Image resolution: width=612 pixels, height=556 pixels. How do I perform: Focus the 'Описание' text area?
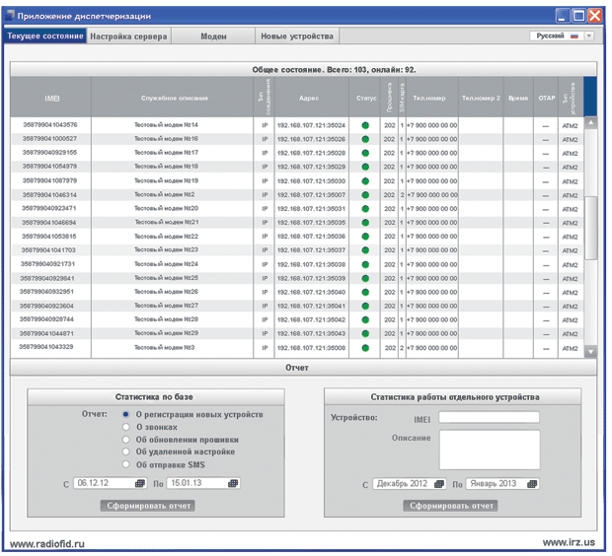(490, 450)
